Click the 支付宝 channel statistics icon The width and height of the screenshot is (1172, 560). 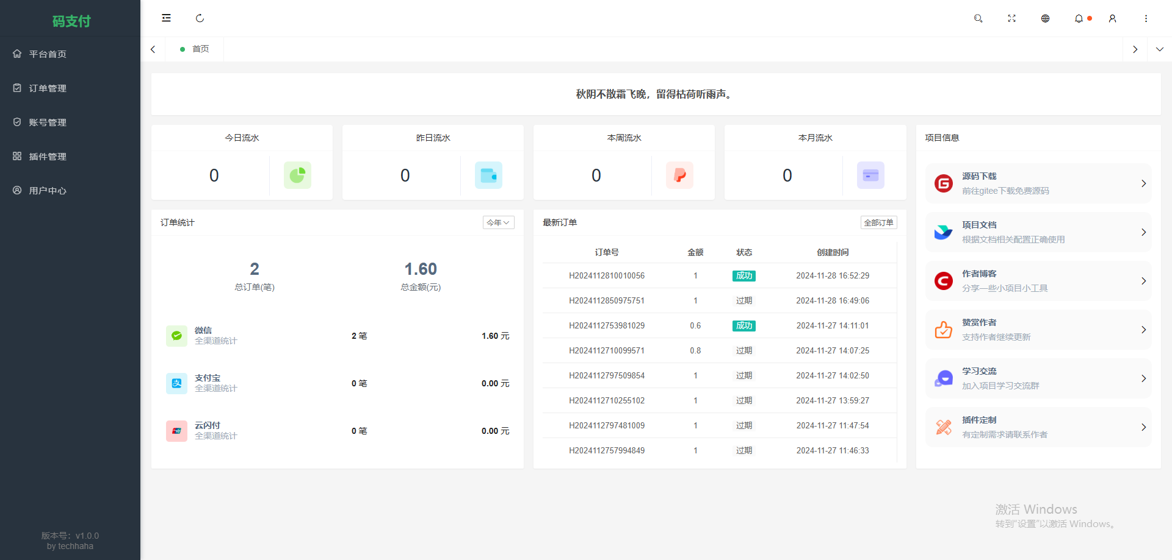coord(176,383)
